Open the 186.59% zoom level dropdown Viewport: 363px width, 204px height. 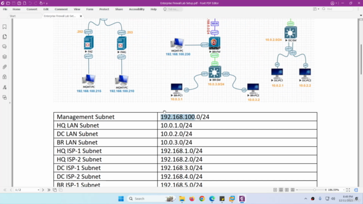[x=344, y=190]
